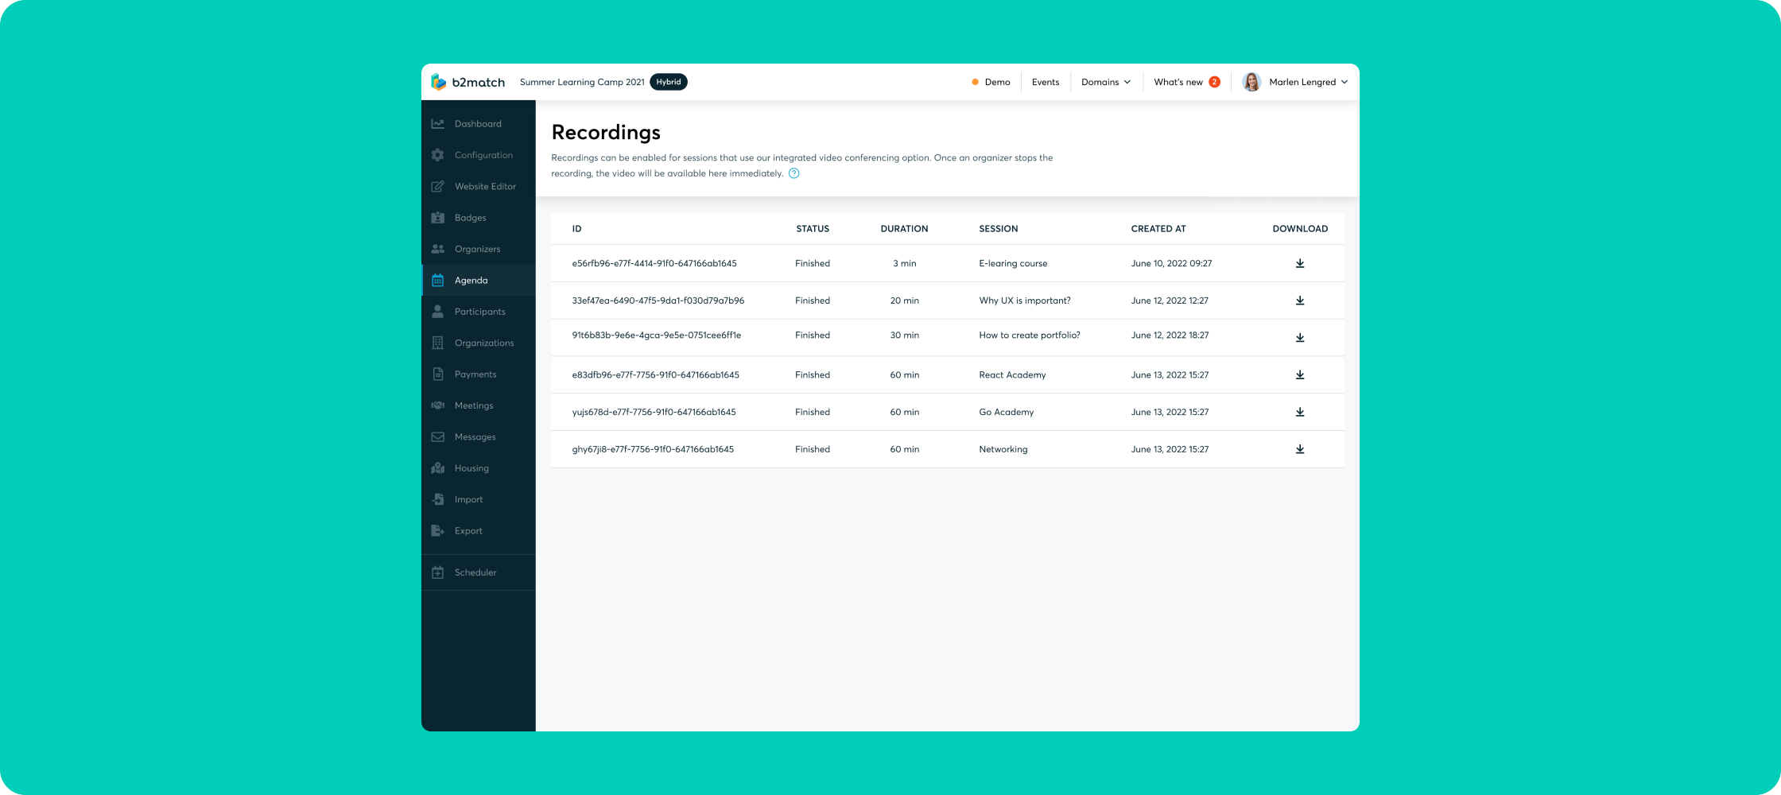
Task: Click the Networking session cell
Action: tap(1003, 449)
